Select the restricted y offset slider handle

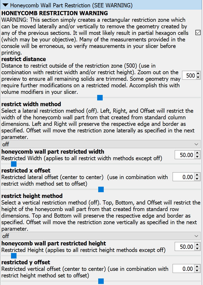pos(101,281)
